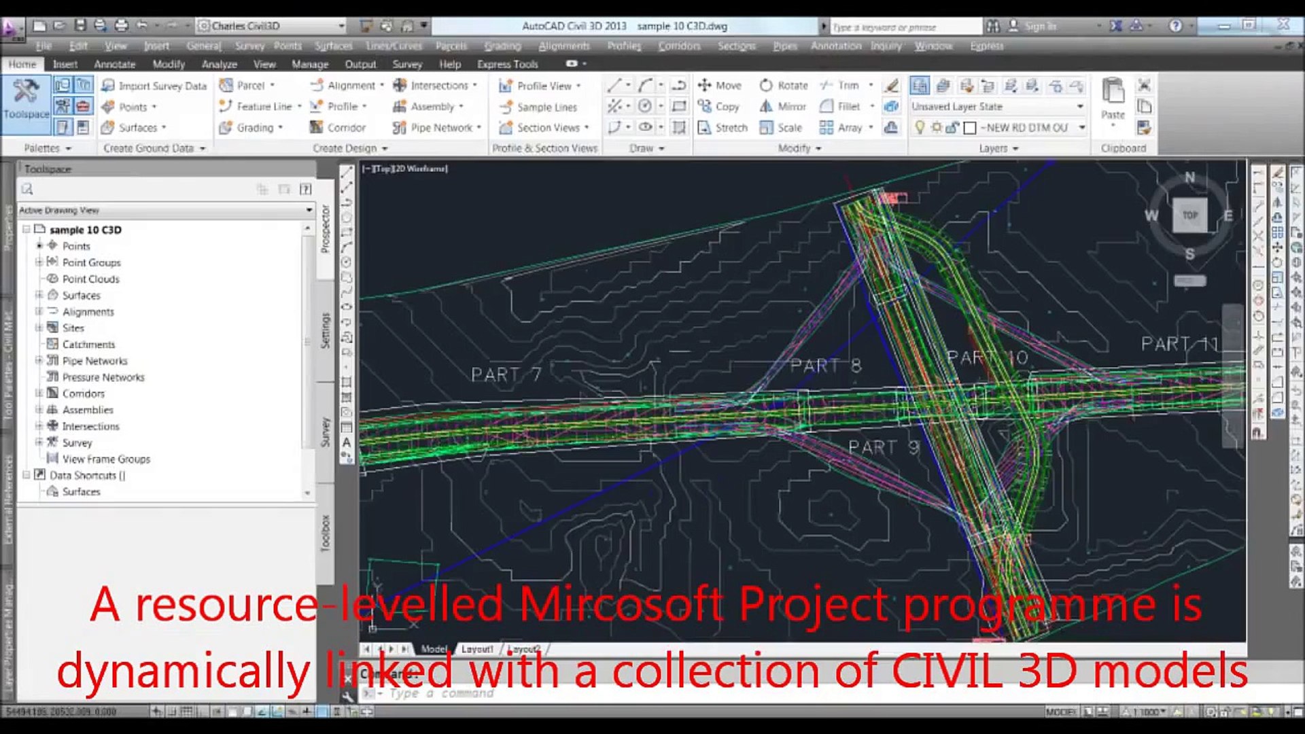
Task: Click the Stretch tool
Action: (x=722, y=128)
